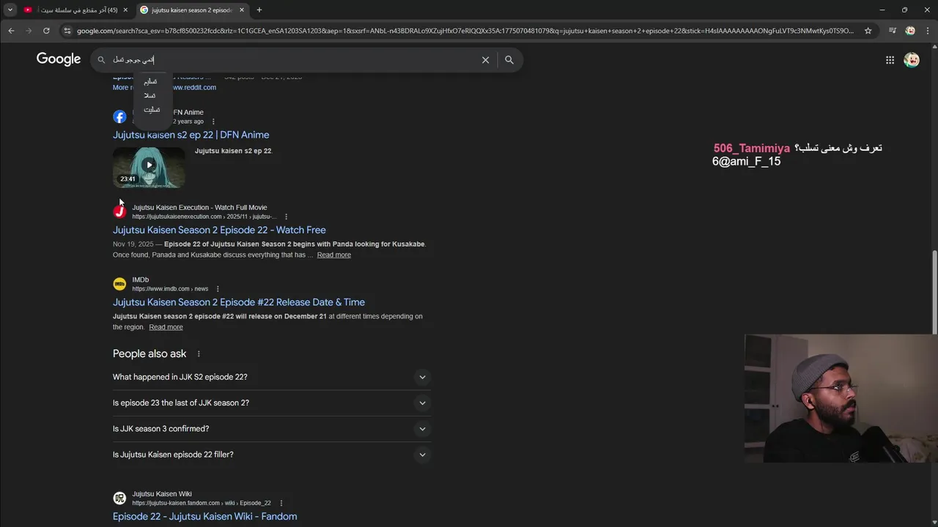Open the Chrome three-dot menu
Image resolution: width=938 pixels, height=527 pixels.
(928, 31)
